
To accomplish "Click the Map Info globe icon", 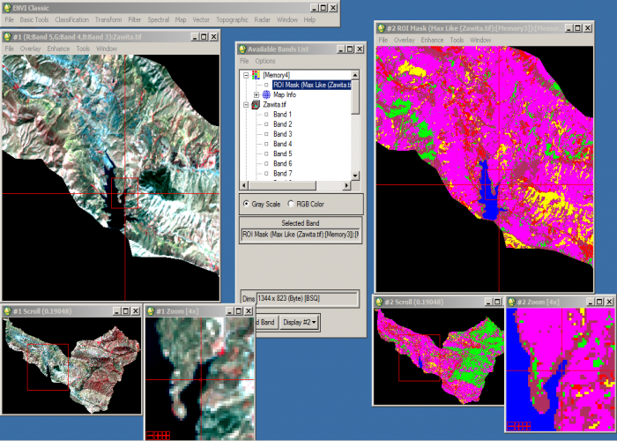I will (265, 94).
